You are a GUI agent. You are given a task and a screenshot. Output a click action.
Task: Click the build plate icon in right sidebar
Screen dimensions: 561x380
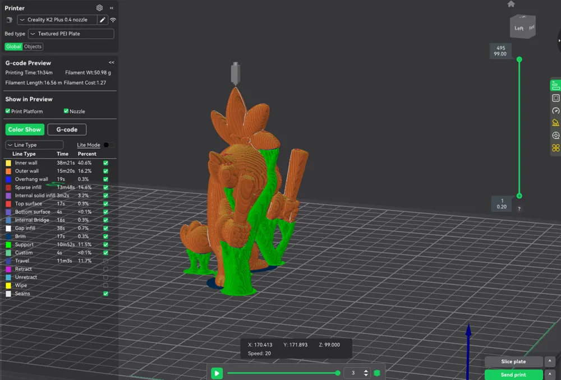point(555,98)
